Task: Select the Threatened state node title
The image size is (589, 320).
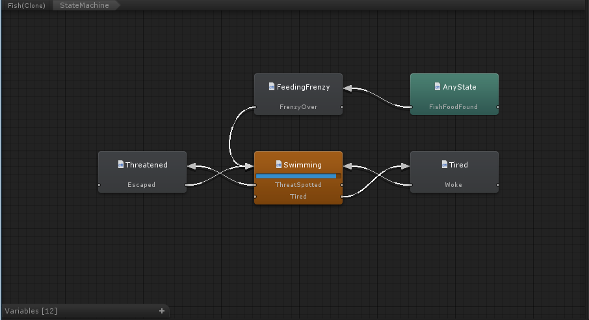Action: click(x=146, y=165)
